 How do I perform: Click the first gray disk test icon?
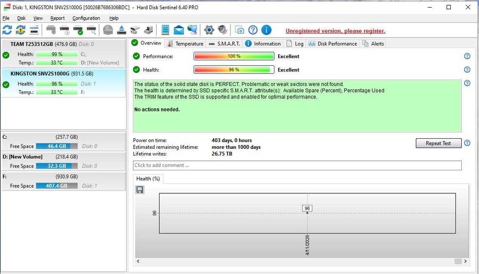click(x=51, y=30)
